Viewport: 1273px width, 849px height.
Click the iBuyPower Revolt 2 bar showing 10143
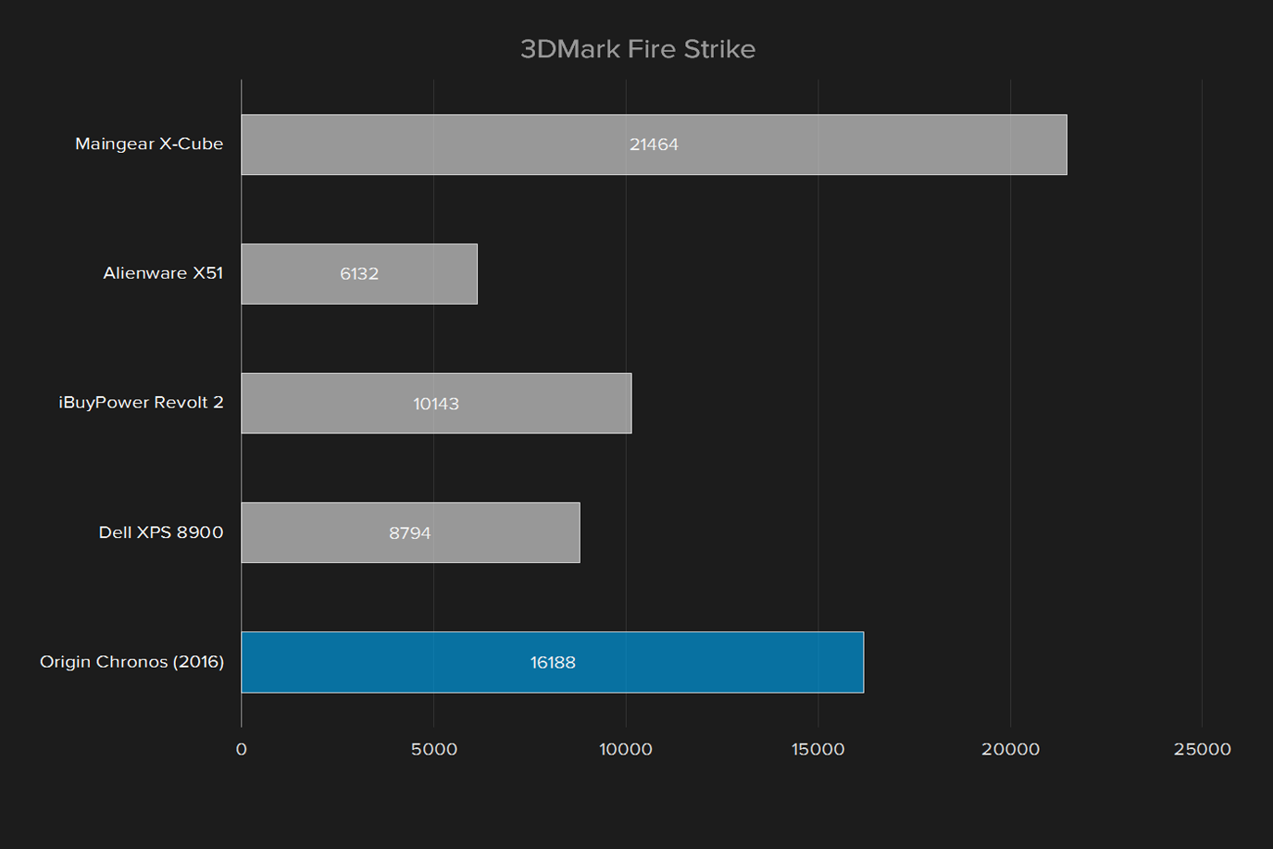click(436, 404)
